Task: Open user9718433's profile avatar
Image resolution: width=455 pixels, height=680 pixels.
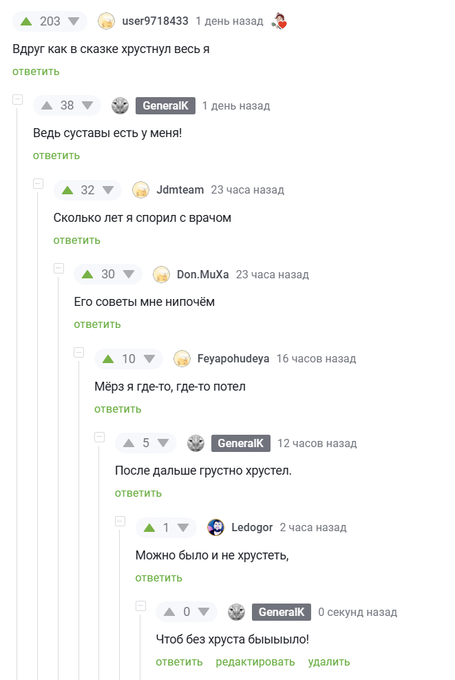Action: point(107,21)
